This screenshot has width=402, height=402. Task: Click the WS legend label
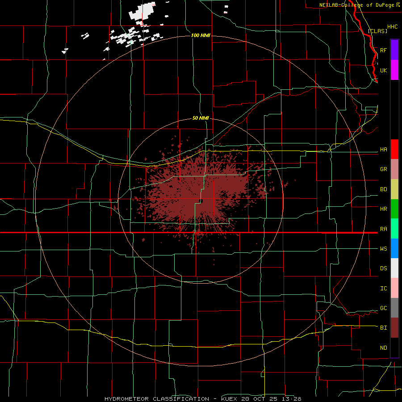click(x=383, y=248)
